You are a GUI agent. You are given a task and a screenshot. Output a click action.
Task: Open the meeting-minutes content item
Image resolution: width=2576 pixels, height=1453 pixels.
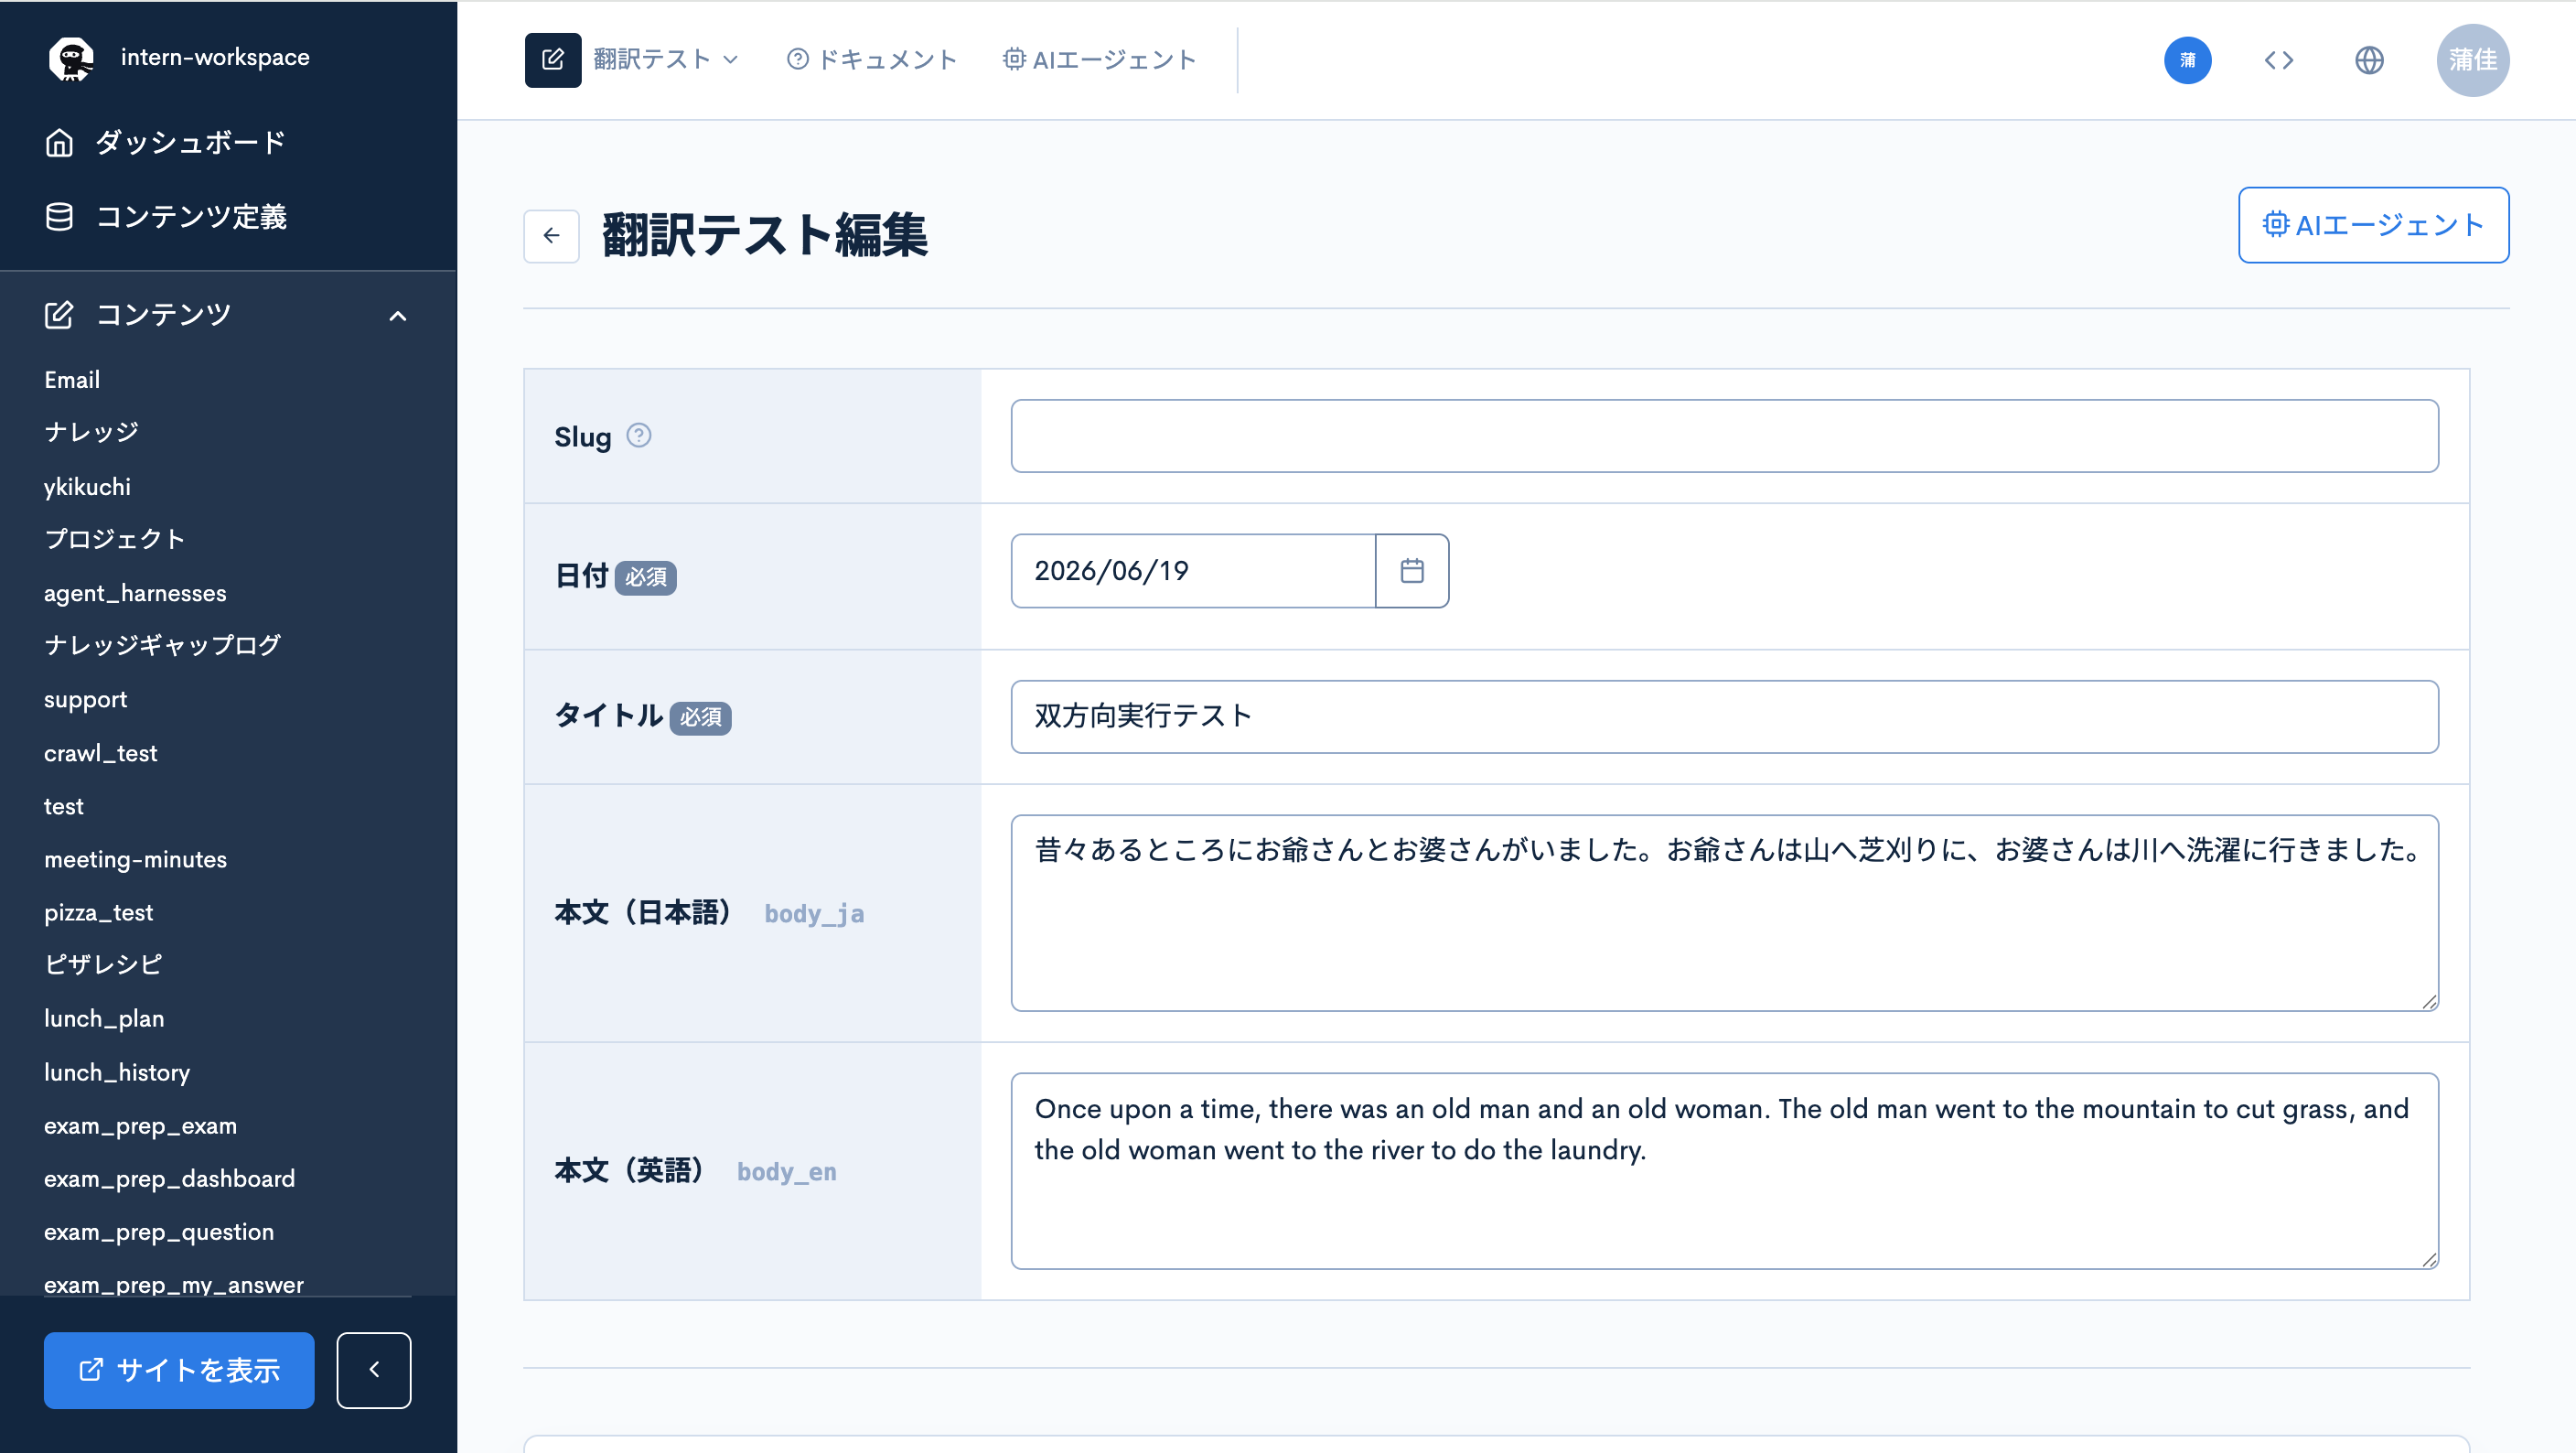pos(135,859)
